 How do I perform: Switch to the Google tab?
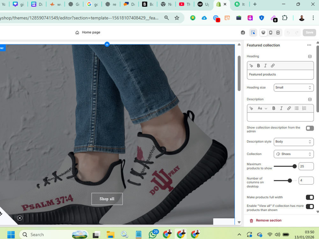pos(93,4)
